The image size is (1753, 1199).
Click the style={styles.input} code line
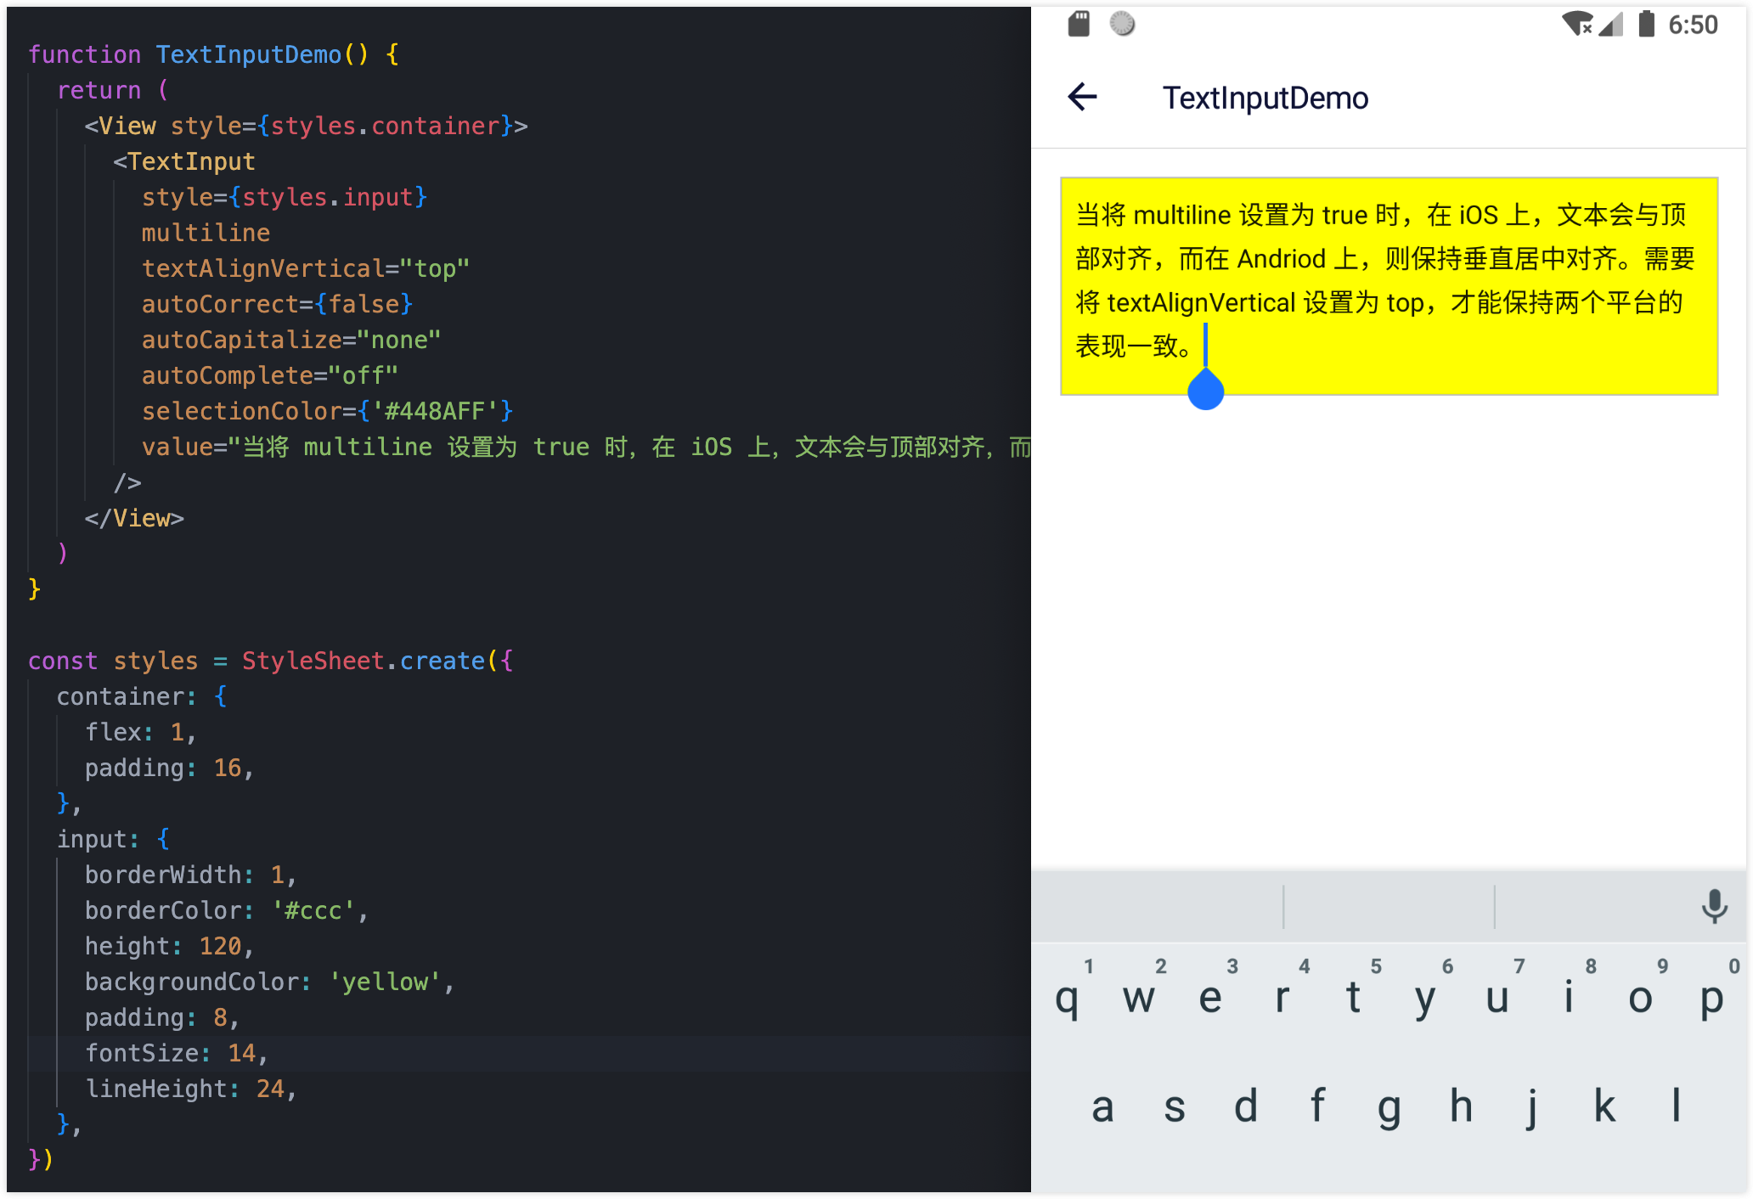point(285,197)
